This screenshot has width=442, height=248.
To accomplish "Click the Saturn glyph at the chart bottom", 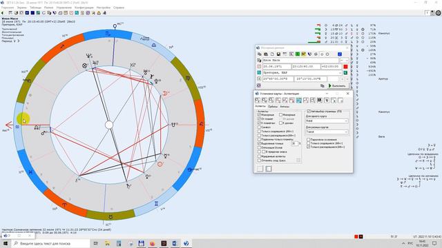I will click(x=128, y=186).
